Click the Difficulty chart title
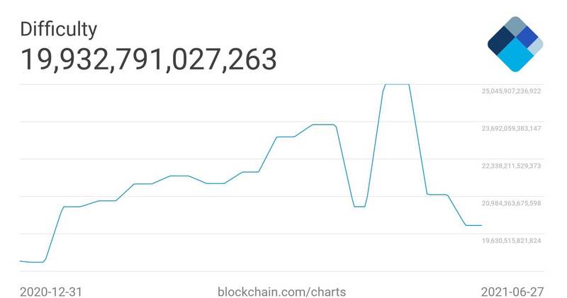This screenshot has height=298, width=567. [x=59, y=29]
